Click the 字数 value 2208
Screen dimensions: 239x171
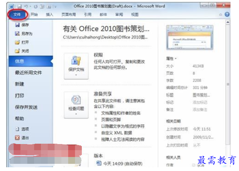tap(197, 81)
